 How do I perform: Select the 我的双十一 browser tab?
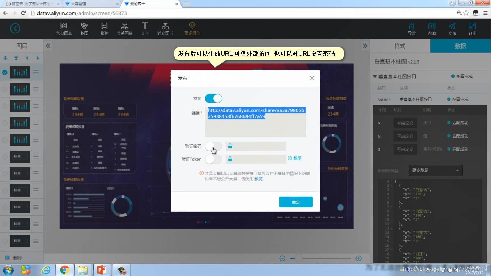coord(150,4)
